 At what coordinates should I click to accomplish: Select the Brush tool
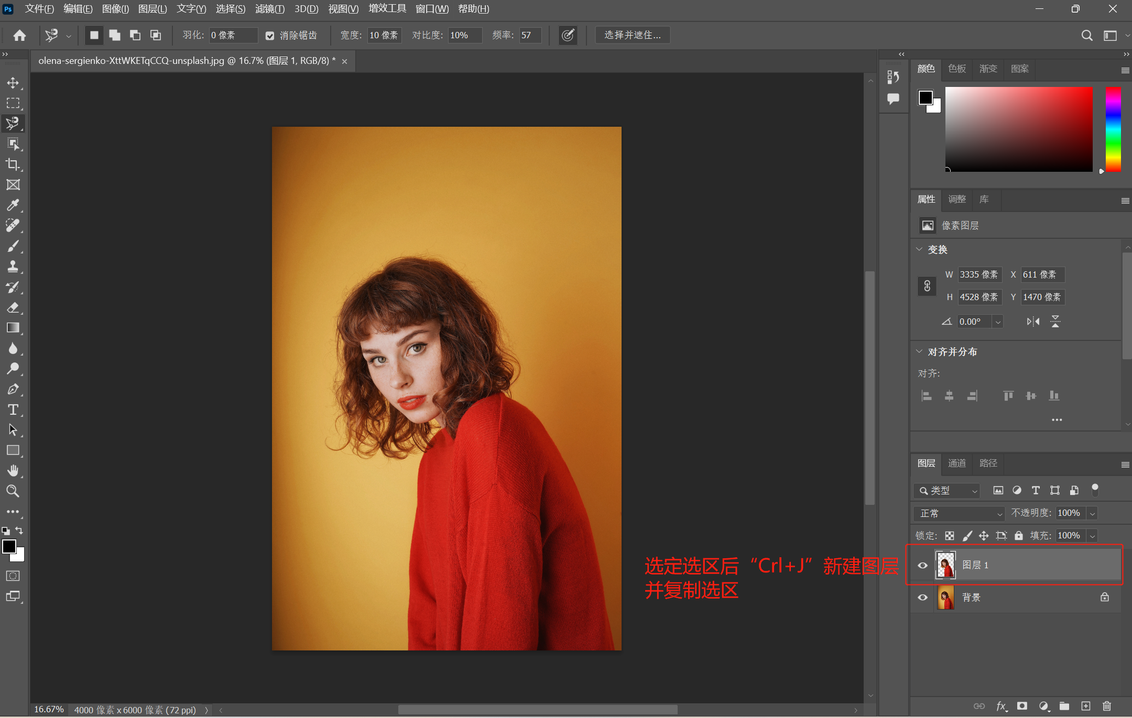(13, 246)
